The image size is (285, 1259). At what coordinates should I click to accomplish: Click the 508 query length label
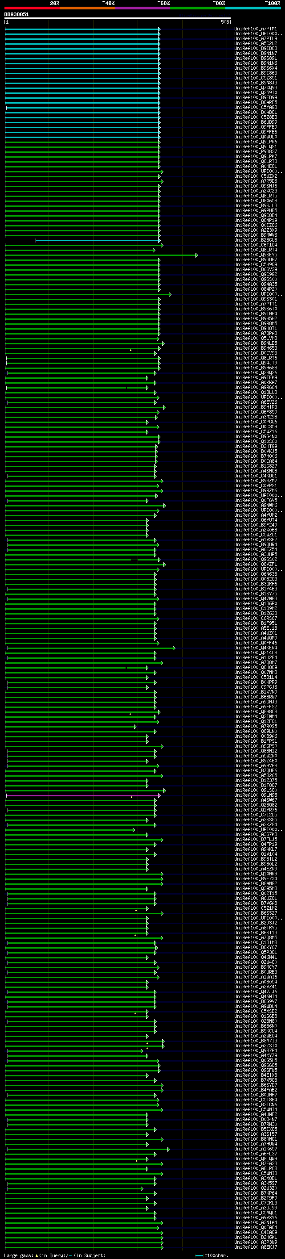tap(225, 22)
